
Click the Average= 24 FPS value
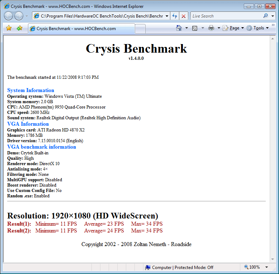[104, 231]
